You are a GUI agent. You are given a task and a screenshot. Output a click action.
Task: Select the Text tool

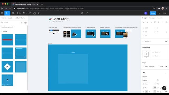30,13
